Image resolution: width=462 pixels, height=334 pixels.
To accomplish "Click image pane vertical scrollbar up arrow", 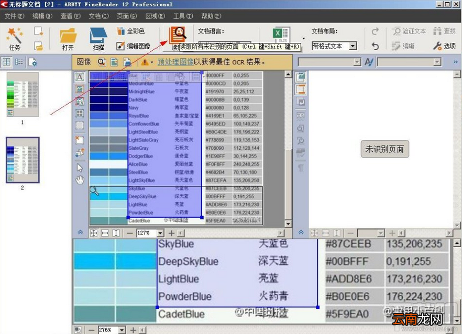I will click(288, 74).
